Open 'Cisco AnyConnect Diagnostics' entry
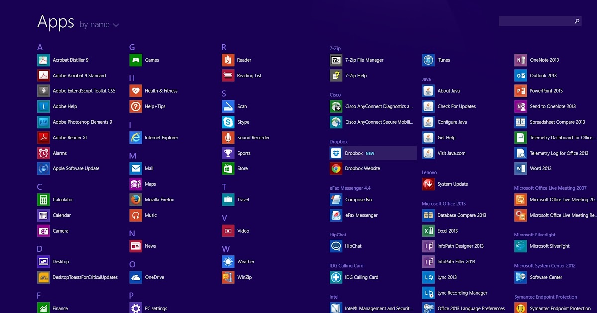The image size is (597, 313). click(372, 106)
